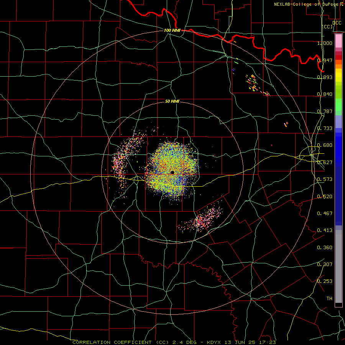This screenshot has height=345, width=345.
Task: Click the 0.413 scale value
Action: click(x=325, y=230)
